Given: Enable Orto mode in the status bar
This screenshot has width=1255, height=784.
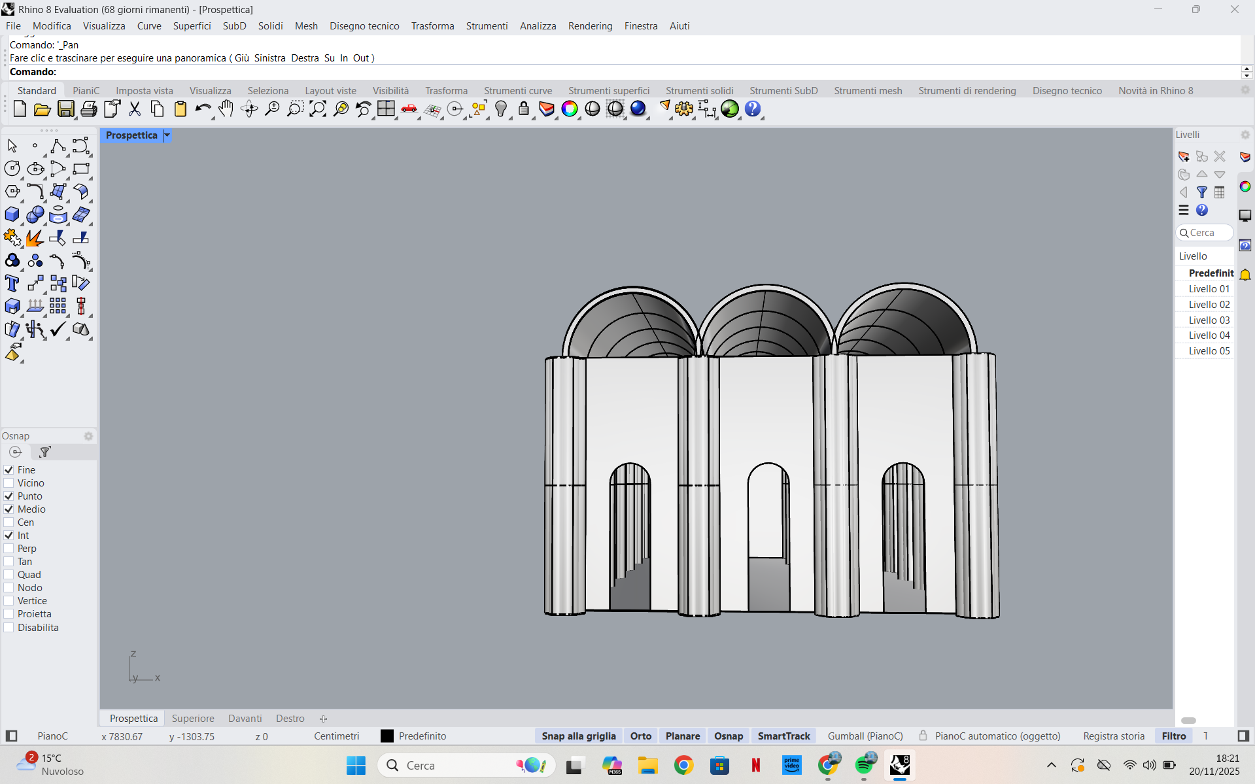Looking at the screenshot, I should point(640,736).
